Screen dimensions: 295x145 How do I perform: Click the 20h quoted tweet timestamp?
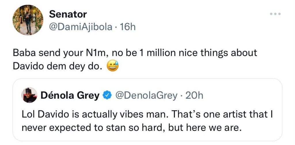[194, 95]
